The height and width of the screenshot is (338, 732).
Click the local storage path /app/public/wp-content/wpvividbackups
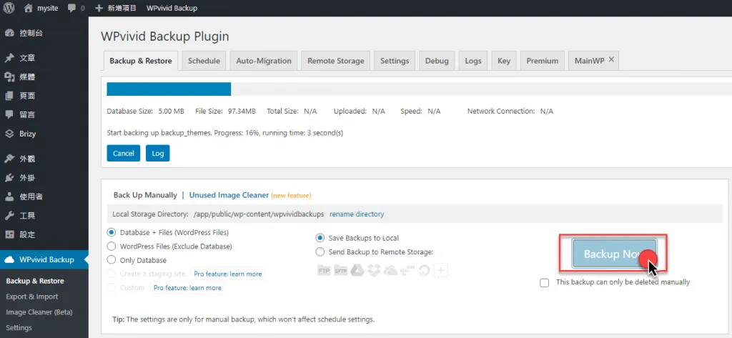coord(259,214)
